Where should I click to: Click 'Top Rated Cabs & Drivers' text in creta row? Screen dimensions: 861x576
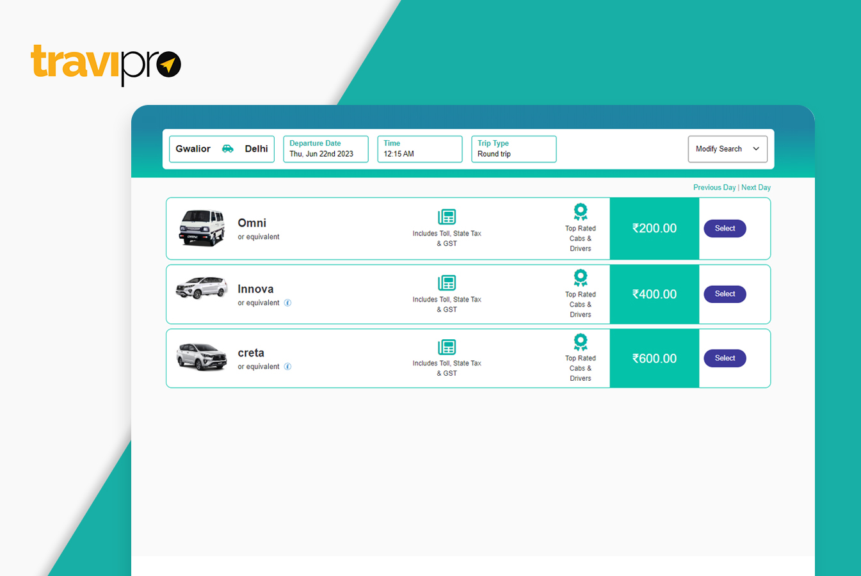tap(581, 368)
